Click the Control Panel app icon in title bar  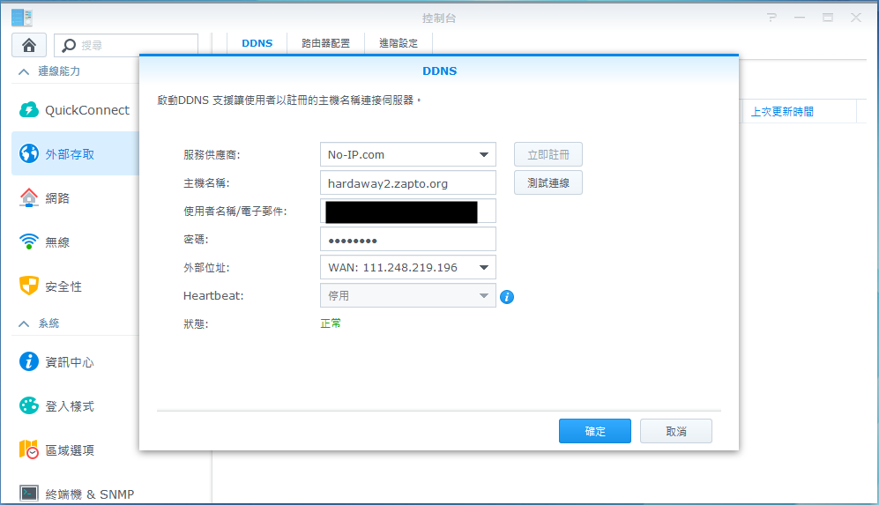pos(22,18)
